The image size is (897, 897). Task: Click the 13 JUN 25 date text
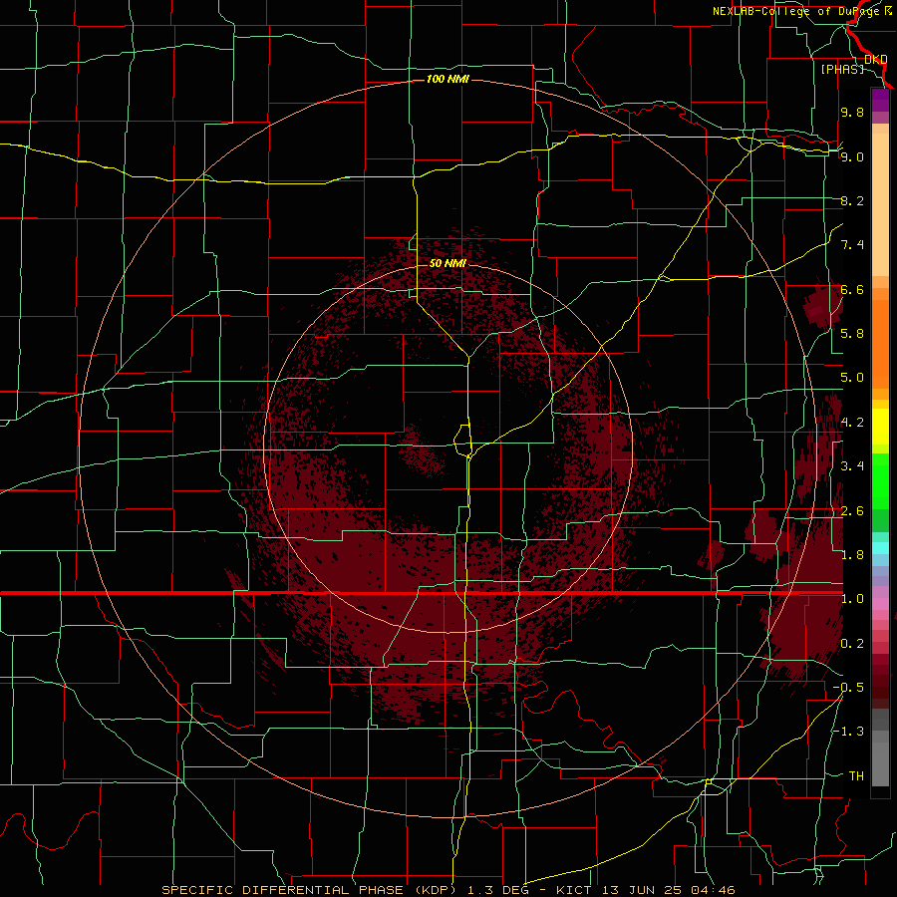[640, 890]
